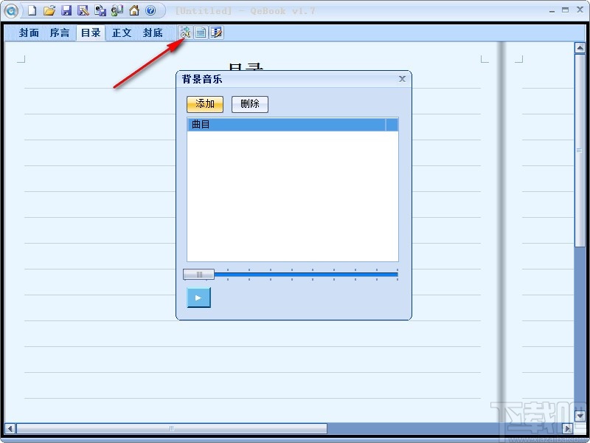Click the 删除 (Delete) button
Screen dimensions: 590x443
point(249,104)
